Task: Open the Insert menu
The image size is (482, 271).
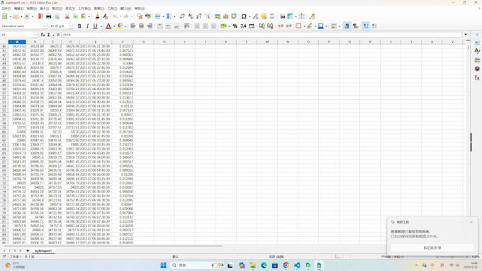Action: coord(44,9)
